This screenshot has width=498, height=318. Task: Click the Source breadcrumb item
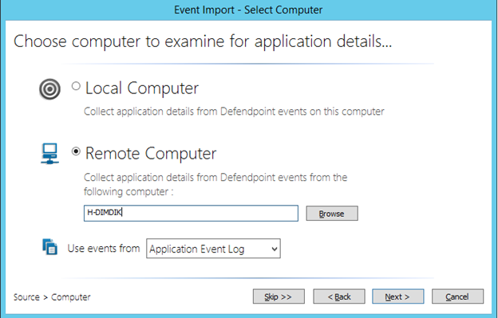(x=26, y=297)
